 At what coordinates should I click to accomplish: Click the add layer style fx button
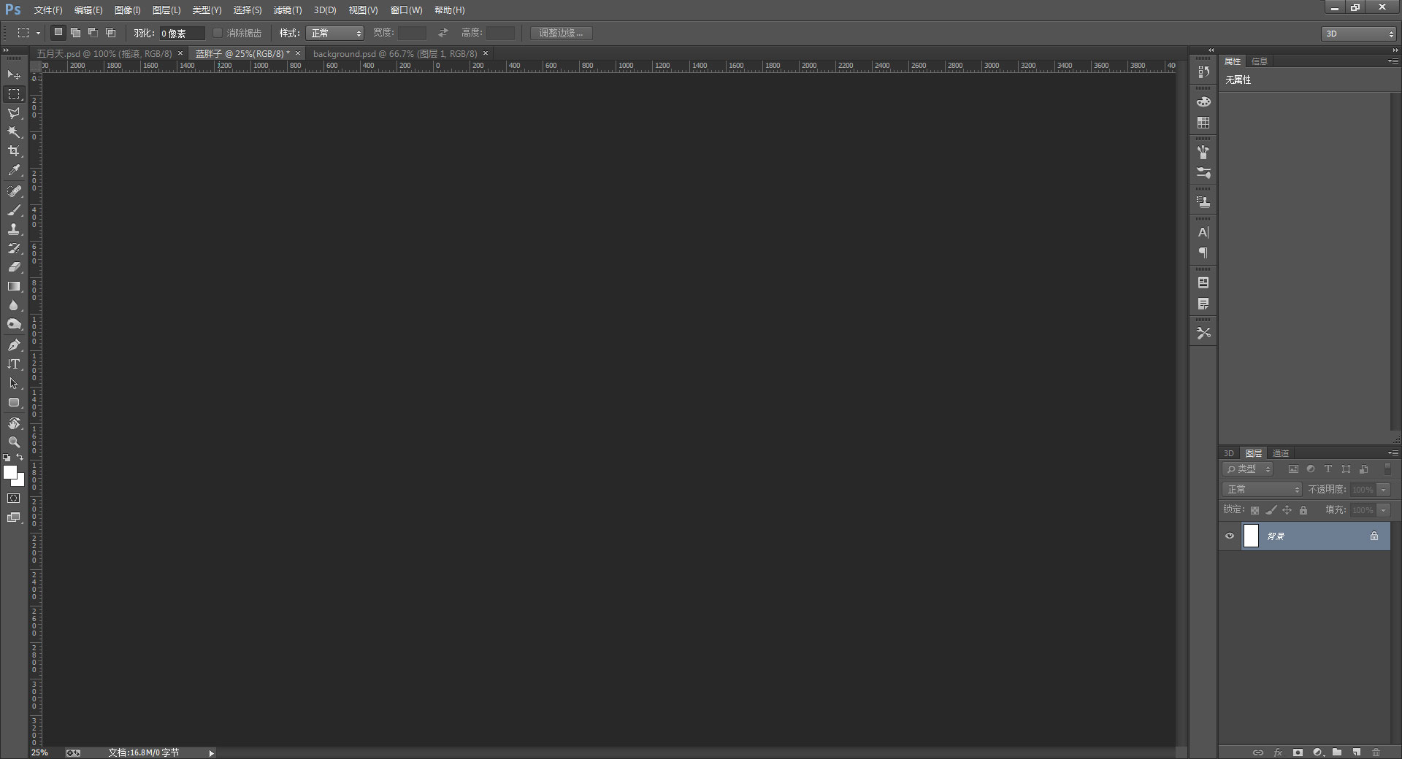coord(1278,752)
